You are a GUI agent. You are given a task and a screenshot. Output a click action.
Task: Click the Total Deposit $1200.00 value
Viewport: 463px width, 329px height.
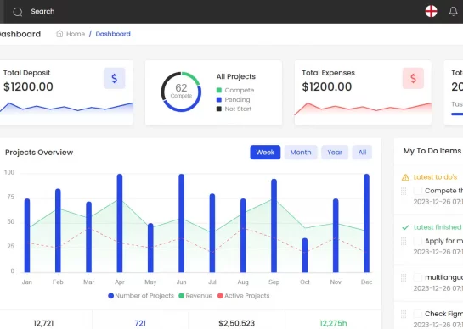(28, 87)
